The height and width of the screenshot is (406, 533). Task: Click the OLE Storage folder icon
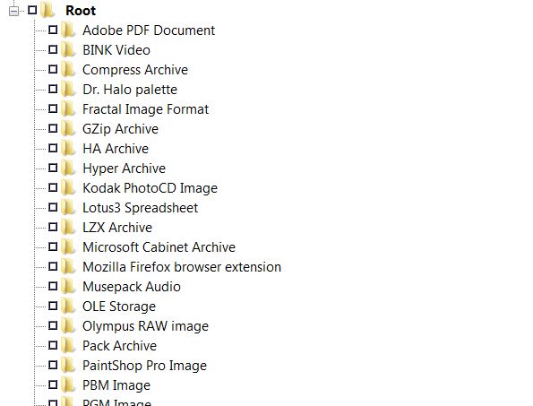click(68, 306)
